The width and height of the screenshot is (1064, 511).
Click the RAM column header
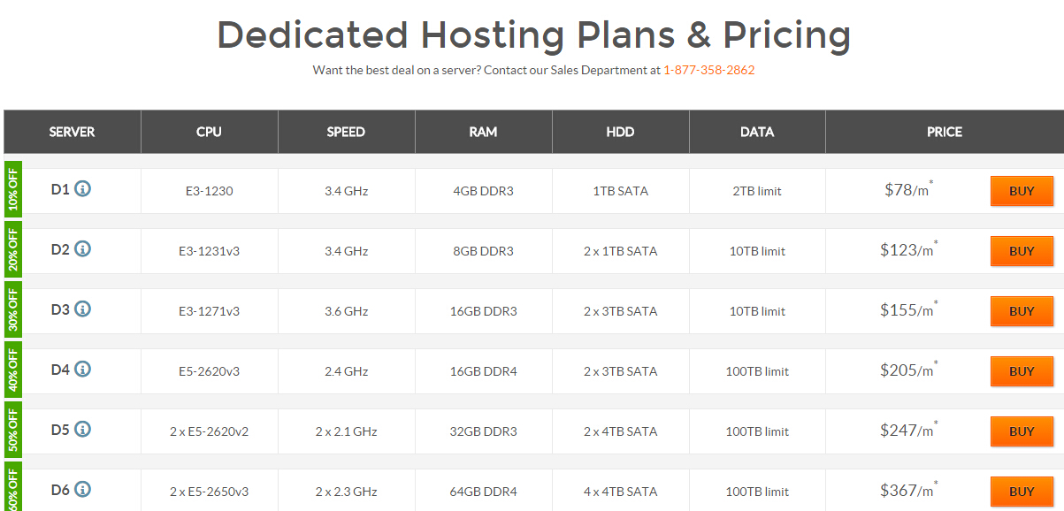pyautogui.click(x=484, y=132)
